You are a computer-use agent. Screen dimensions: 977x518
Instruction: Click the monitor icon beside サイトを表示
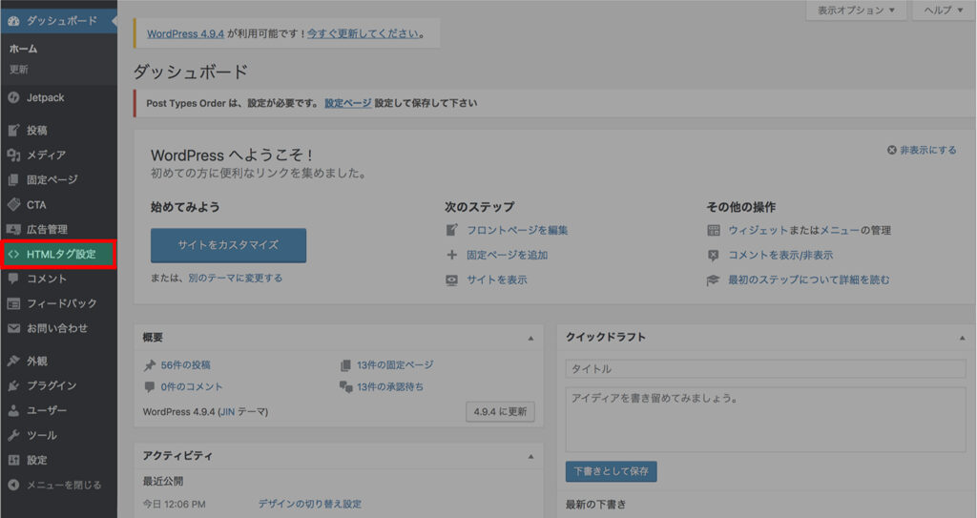[451, 280]
